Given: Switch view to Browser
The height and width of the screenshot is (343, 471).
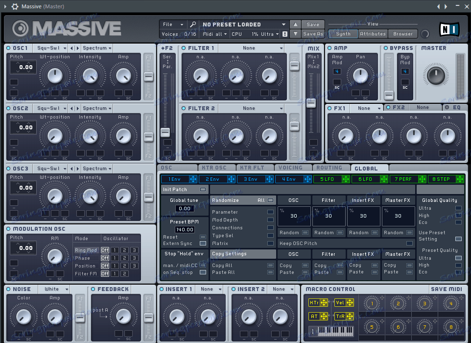Looking at the screenshot, I should (403, 34).
